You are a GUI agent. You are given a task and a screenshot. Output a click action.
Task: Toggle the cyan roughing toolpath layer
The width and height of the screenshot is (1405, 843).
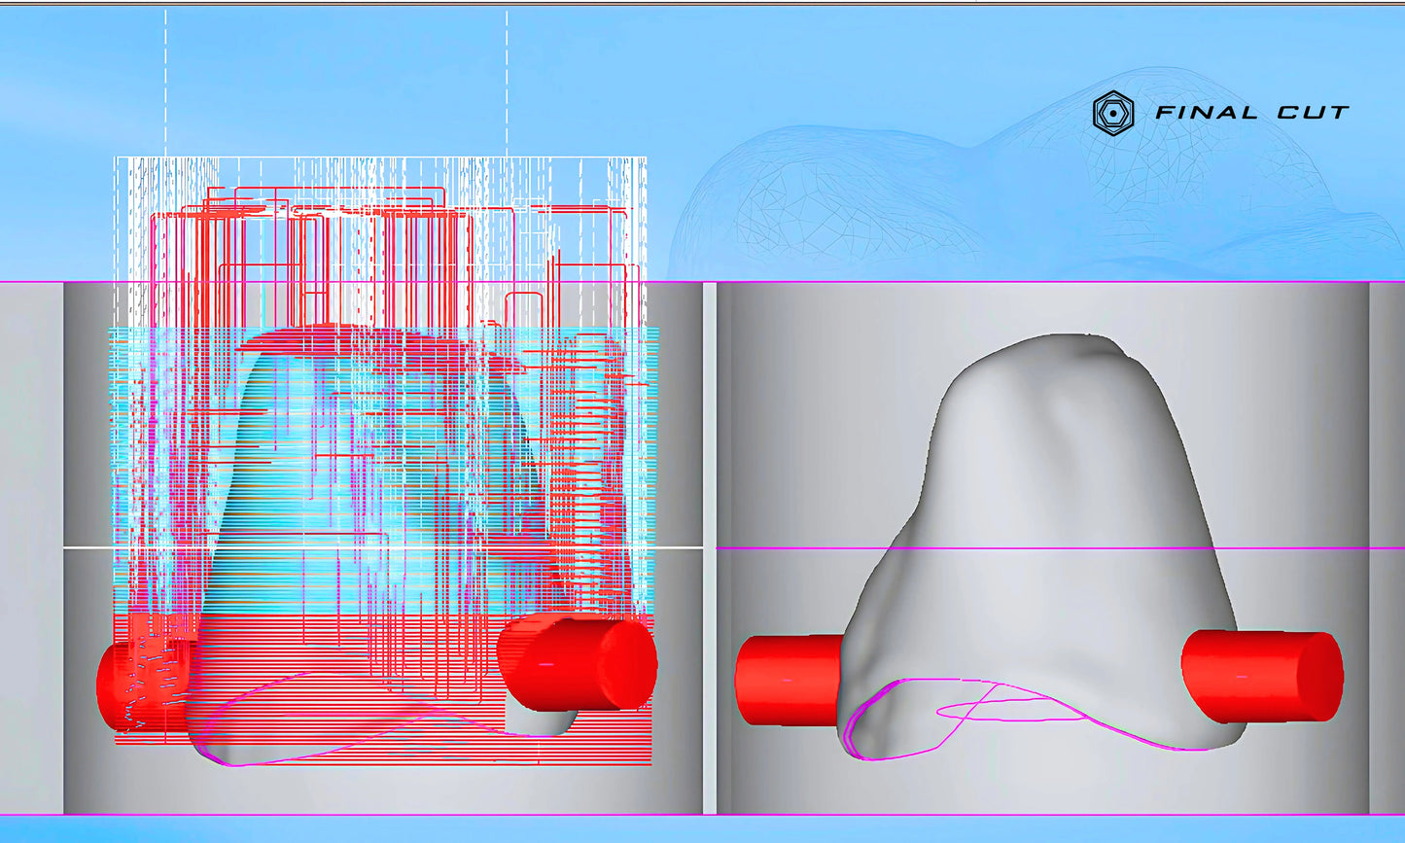292,467
